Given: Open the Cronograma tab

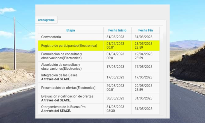Looking at the screenshot, I should [46, 20].
